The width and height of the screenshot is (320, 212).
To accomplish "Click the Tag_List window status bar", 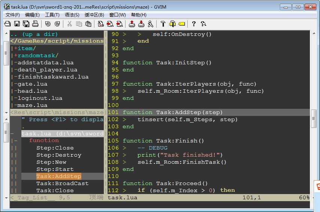I will tap(57, 197).
